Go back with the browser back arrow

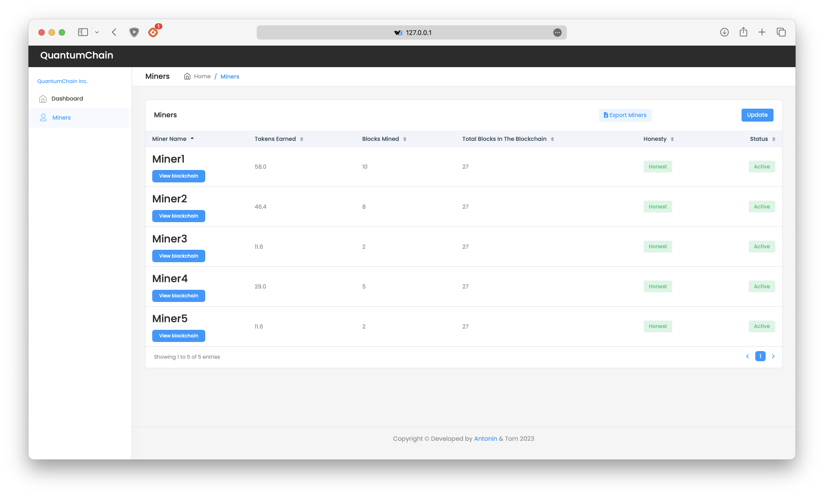tap(114, 32)
